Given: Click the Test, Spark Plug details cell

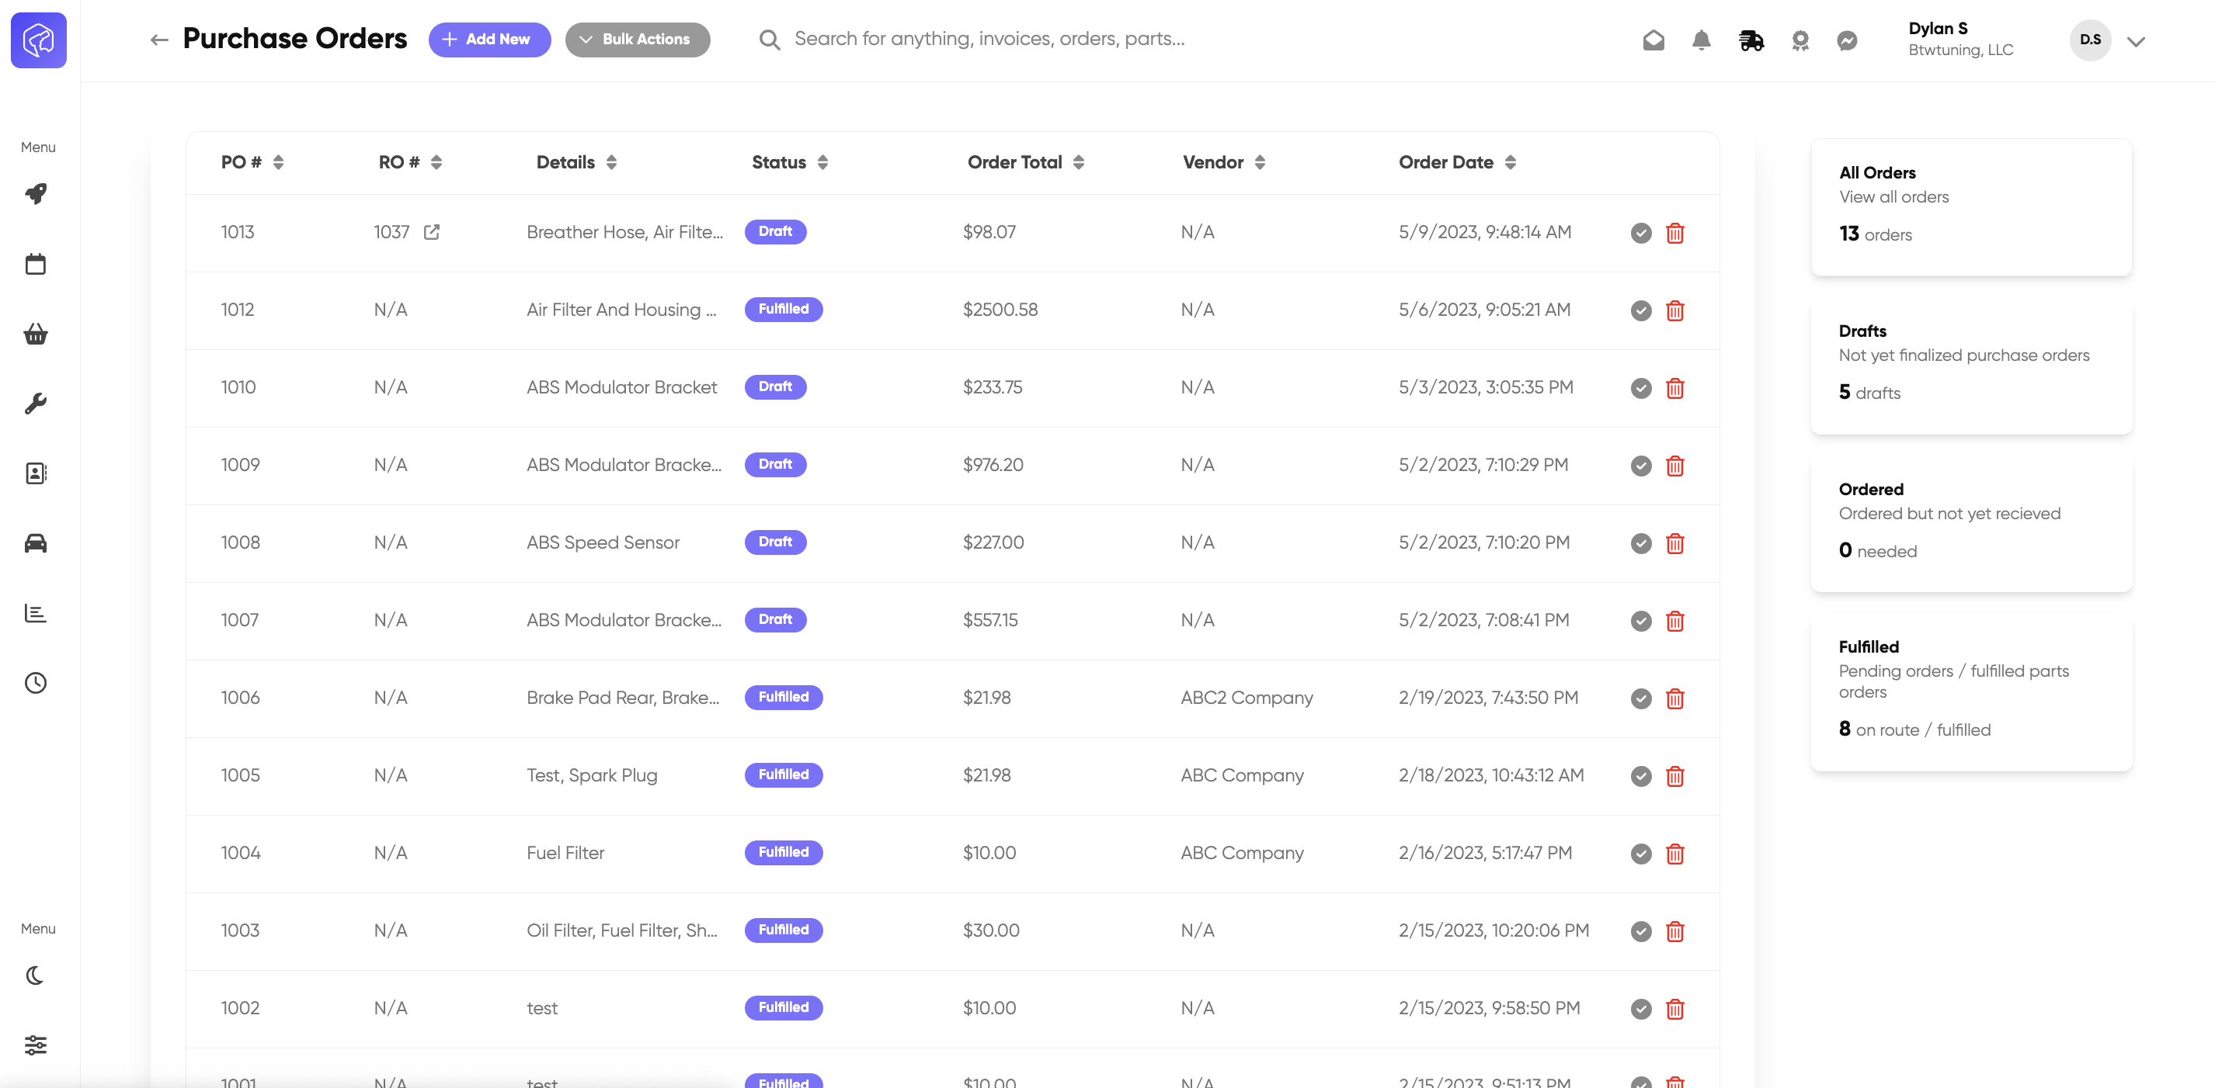Looking at the screenshot, I should (592, 775).
